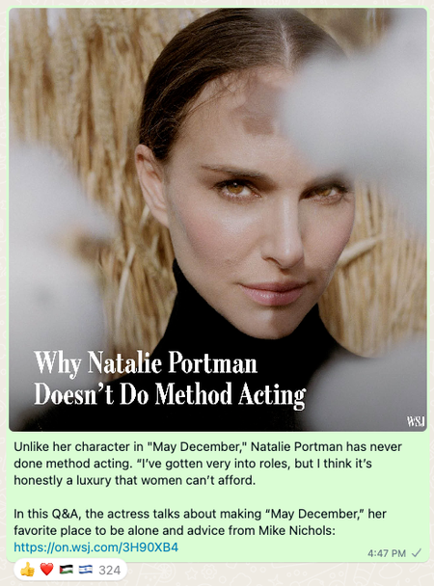Click the thumbs up reaction emoji

pos(27,570)
